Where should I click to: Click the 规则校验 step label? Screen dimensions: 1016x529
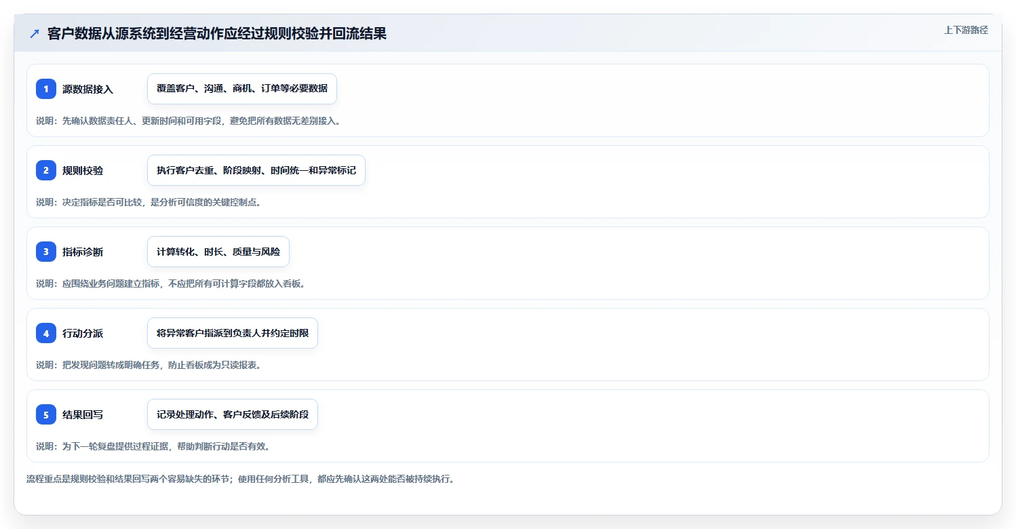pos(83,170)
